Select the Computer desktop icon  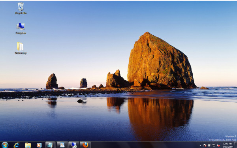coord(21,26)
